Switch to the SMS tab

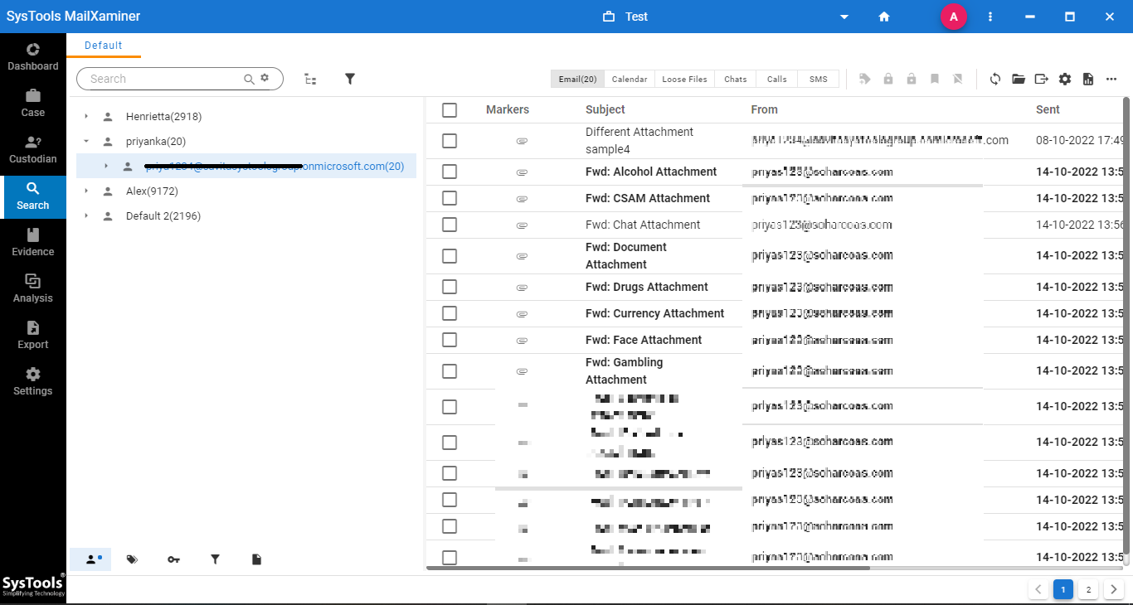click(819, 79)
